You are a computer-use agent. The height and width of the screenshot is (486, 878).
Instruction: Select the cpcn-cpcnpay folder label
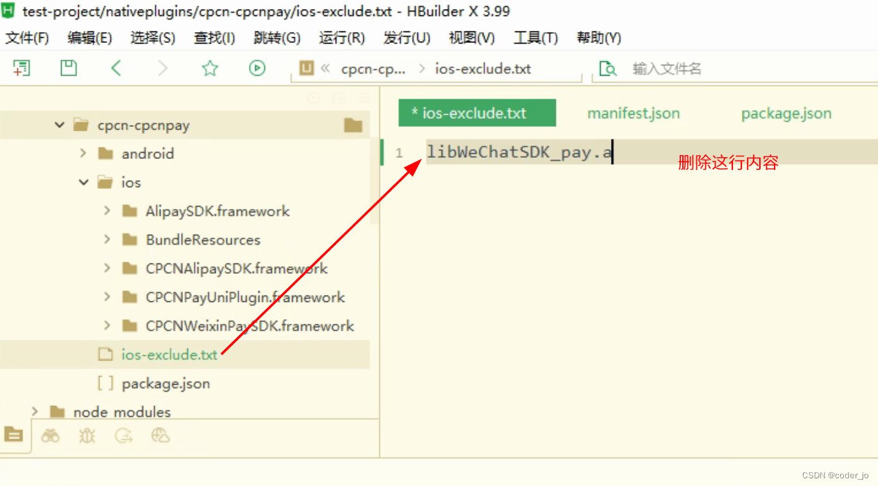pyautogui.click(x=143, y=125)
